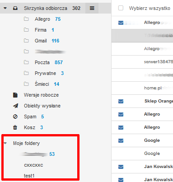The image size is (173, 182).
Task: Open the Gmail subfolder
Action: (x=41, y=41)
